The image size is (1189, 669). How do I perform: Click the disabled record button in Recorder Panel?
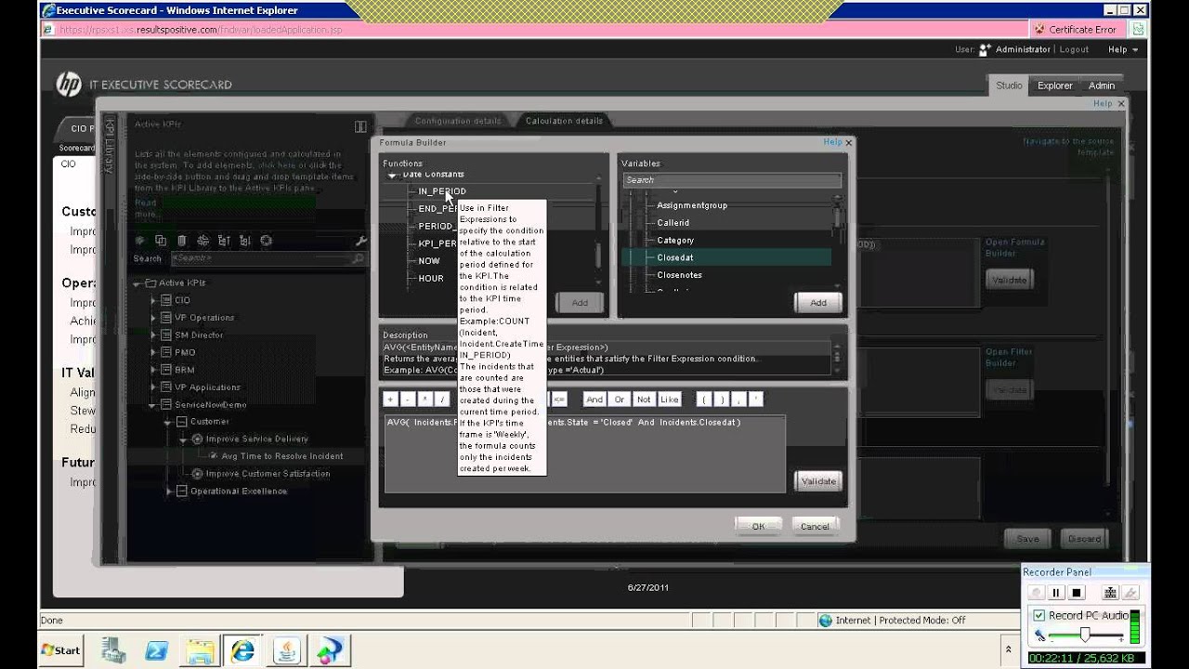(x=1036, y=593)
